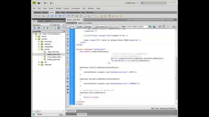Insert a List/Menu form element
This screenshot has width=209, height=117.
click(x=68, y=16)
